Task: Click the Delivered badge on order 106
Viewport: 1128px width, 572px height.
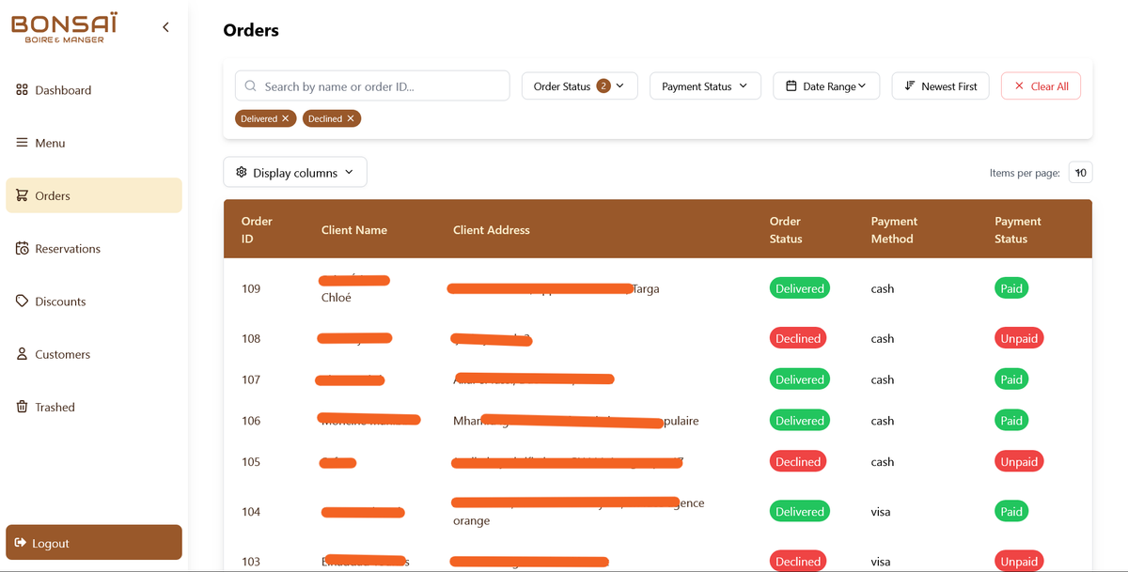Action: 800,421
